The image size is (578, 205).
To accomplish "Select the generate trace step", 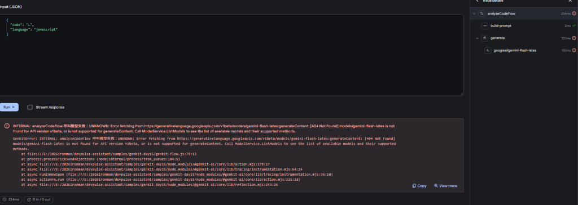I will click(x=524, y=38).
